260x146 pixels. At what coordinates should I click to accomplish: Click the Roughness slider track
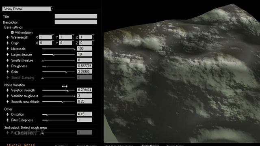point(58,66)
